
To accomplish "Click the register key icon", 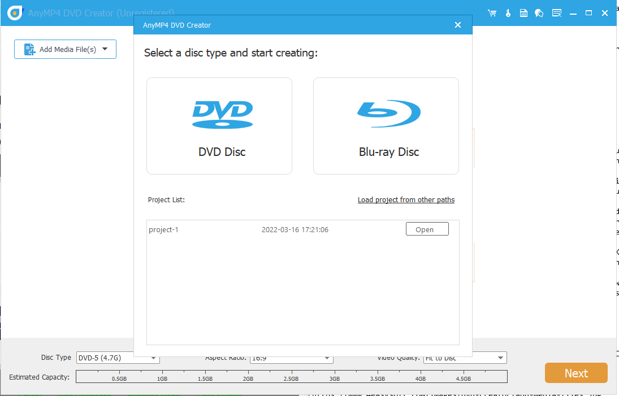I will coord(508,13).
